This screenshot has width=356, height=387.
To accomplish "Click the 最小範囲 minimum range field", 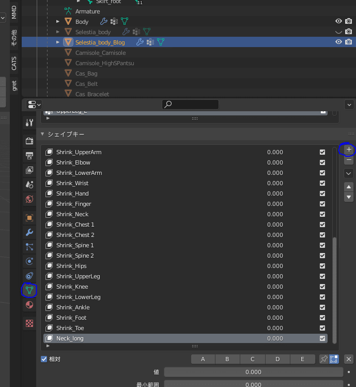I will tap(254, 384).
